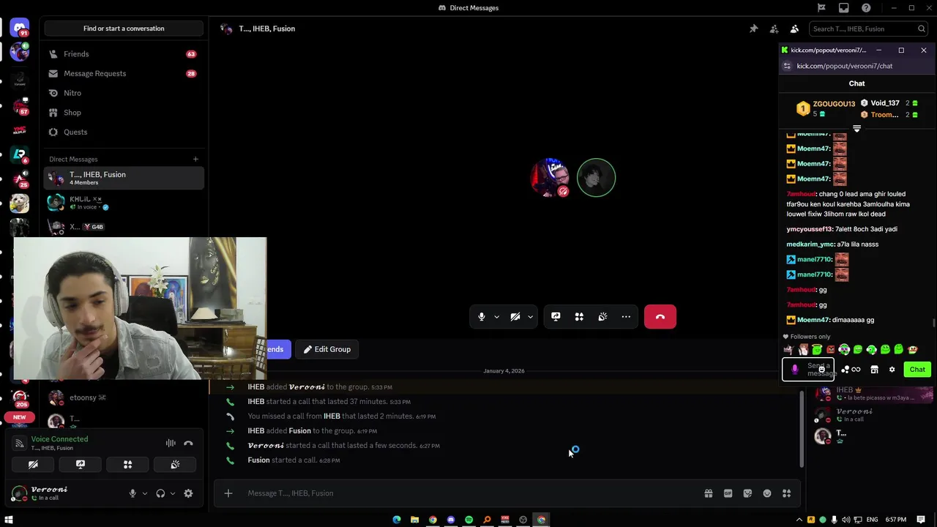Open File Explorer from the taskbar

[414, 520]
